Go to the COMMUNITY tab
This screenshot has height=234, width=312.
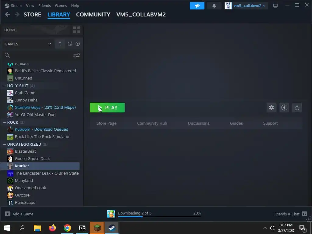click(x=93, y=15)
